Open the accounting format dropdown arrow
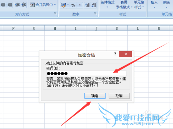The image size is (173, 129). click(x=68, y=5)
